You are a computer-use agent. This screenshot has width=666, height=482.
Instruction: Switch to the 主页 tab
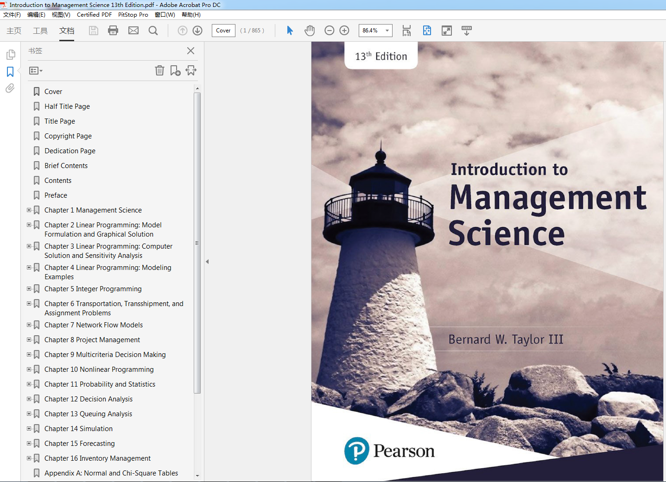pyautogui.click(x=14, y=31)
